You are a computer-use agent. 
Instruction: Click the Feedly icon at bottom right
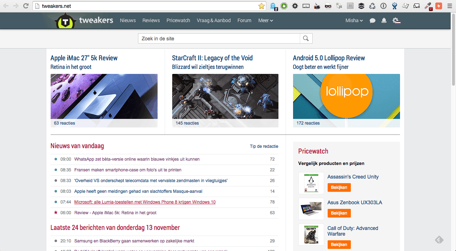point(439,240)
